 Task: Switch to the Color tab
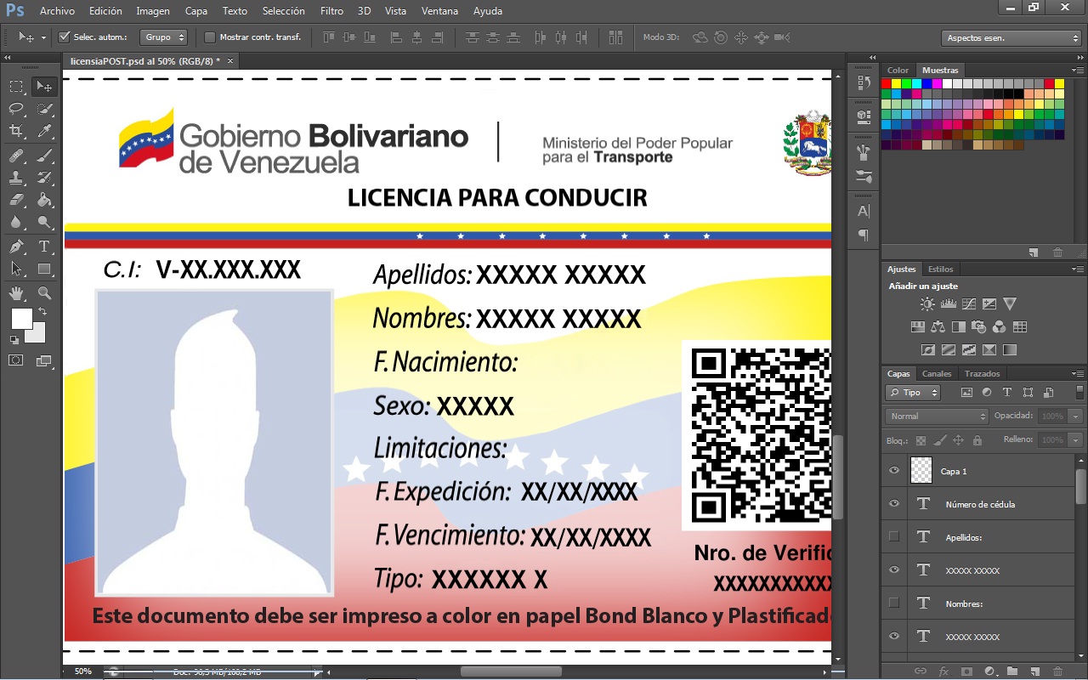(898, 71)
